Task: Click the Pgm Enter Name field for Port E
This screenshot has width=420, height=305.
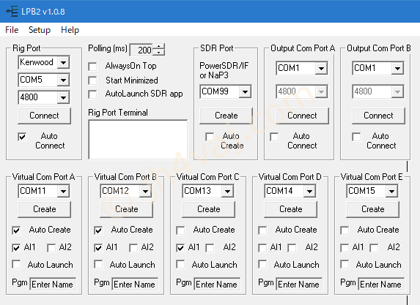Action: tap(380, 284)
